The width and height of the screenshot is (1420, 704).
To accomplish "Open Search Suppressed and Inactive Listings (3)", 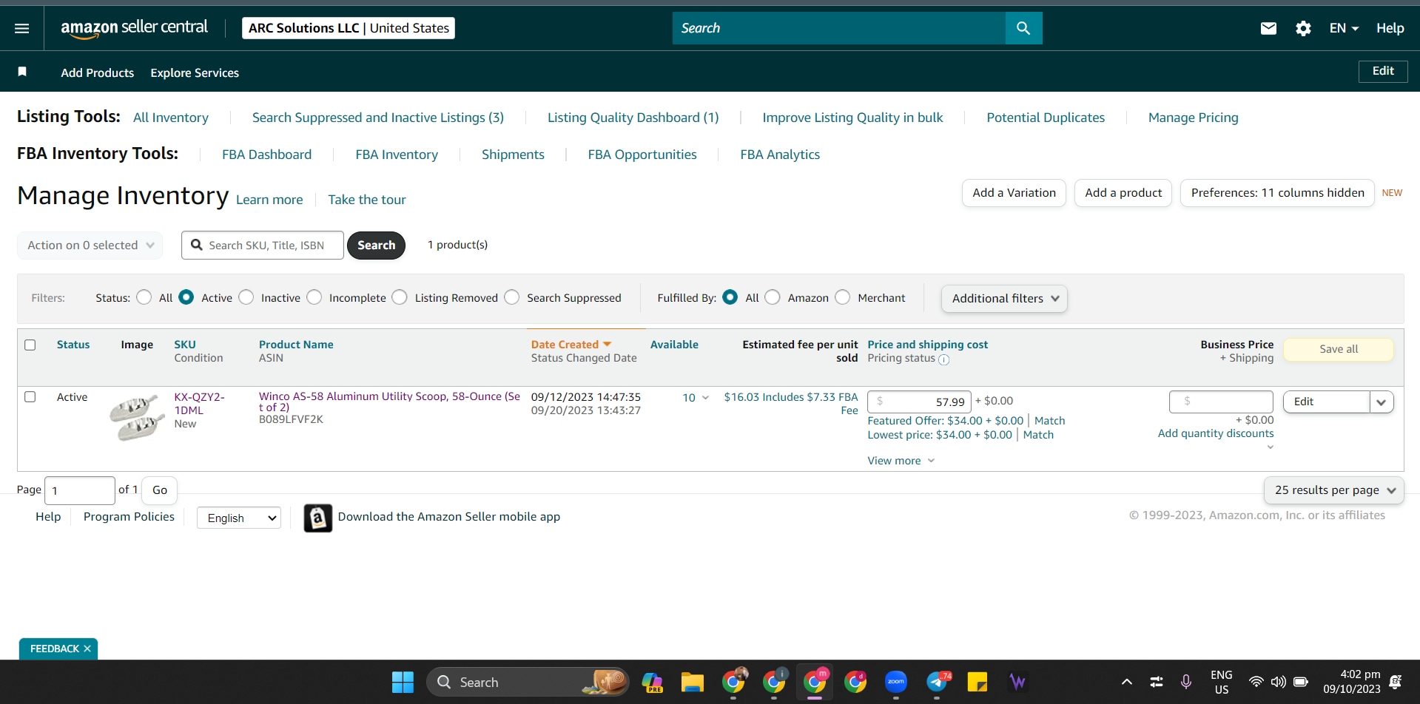I will pos(378,118).
